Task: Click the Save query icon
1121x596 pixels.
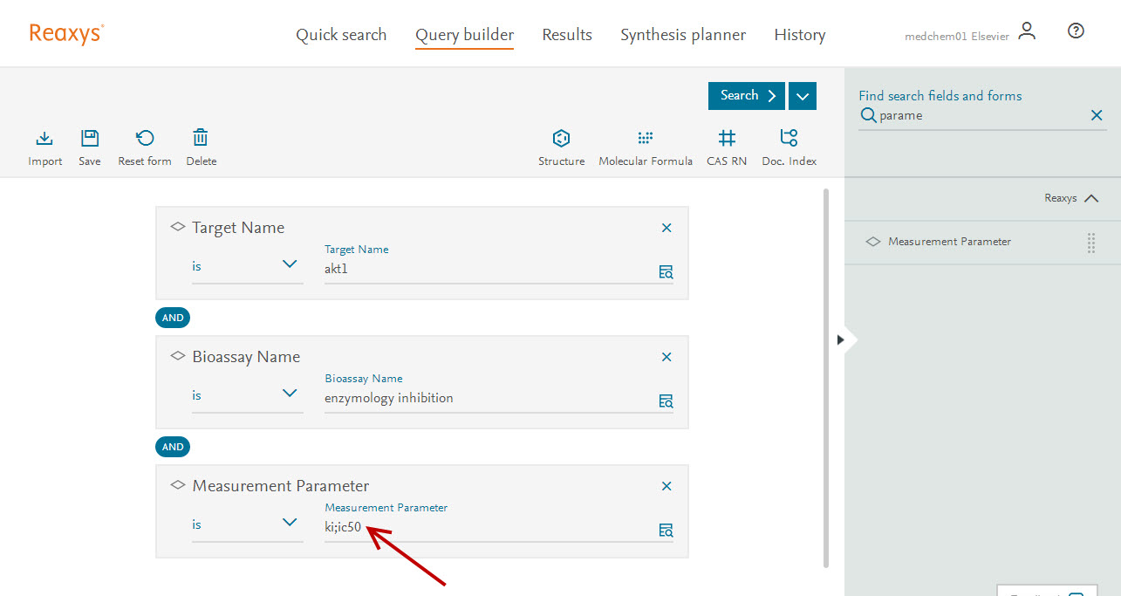Action: point(90,139)
